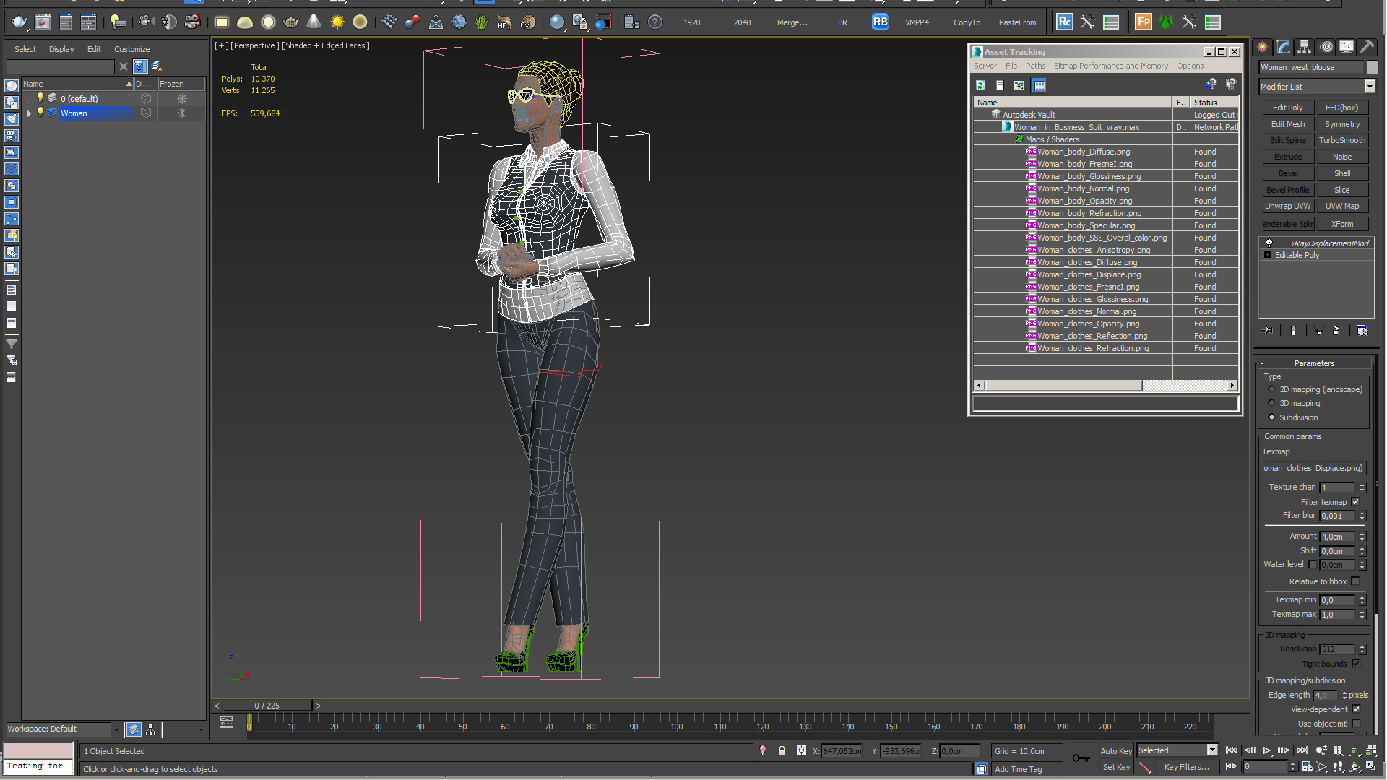The image size is (1387, 780).
Task: Open the blue RB toolbar button
Action: [879, 22]
